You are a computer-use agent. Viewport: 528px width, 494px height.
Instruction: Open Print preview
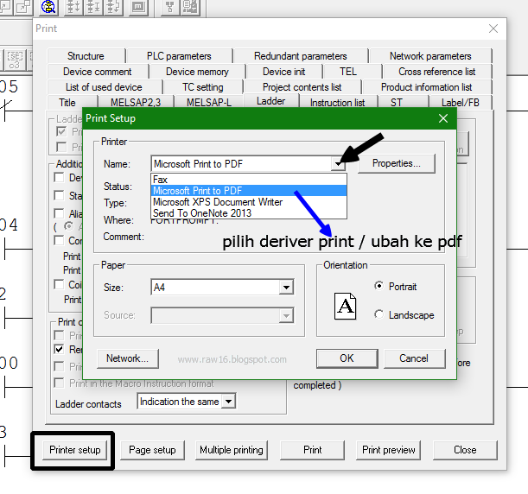[x=389, y=450]
